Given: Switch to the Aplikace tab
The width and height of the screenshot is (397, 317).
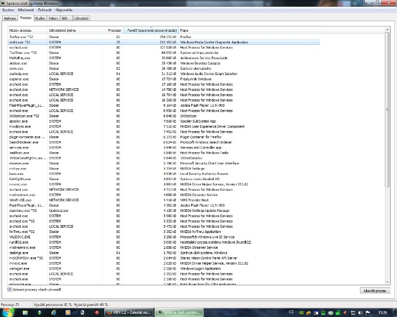Looking at the screenshot, I should click(x=10, y=17).
